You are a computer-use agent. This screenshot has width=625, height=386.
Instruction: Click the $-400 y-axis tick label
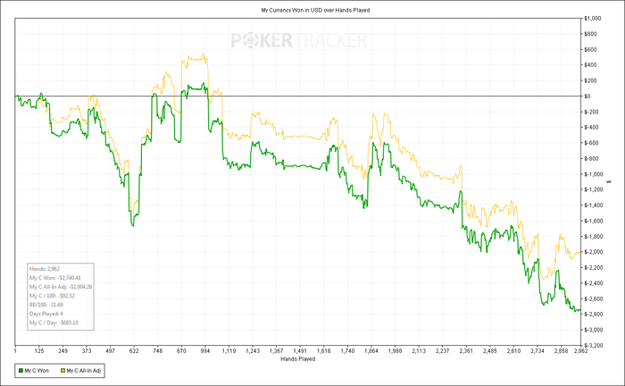591,127
